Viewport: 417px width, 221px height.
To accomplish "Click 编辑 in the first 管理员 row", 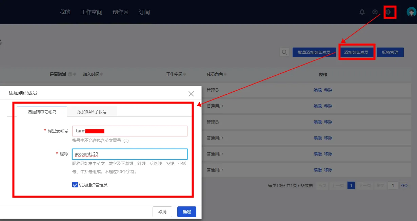I will (318, 90).
